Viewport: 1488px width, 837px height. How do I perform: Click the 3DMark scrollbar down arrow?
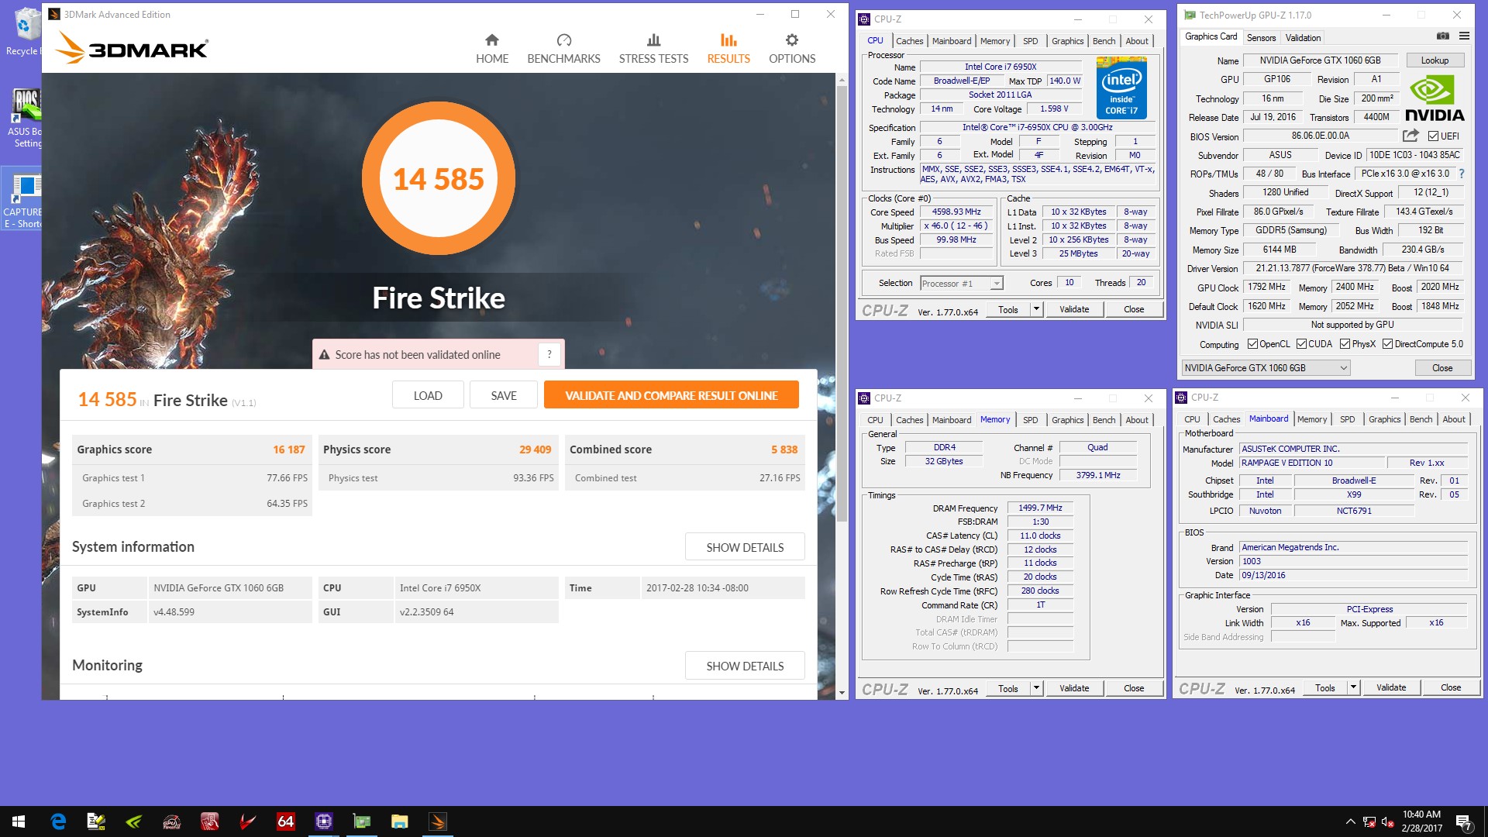(x=842, y=693)
